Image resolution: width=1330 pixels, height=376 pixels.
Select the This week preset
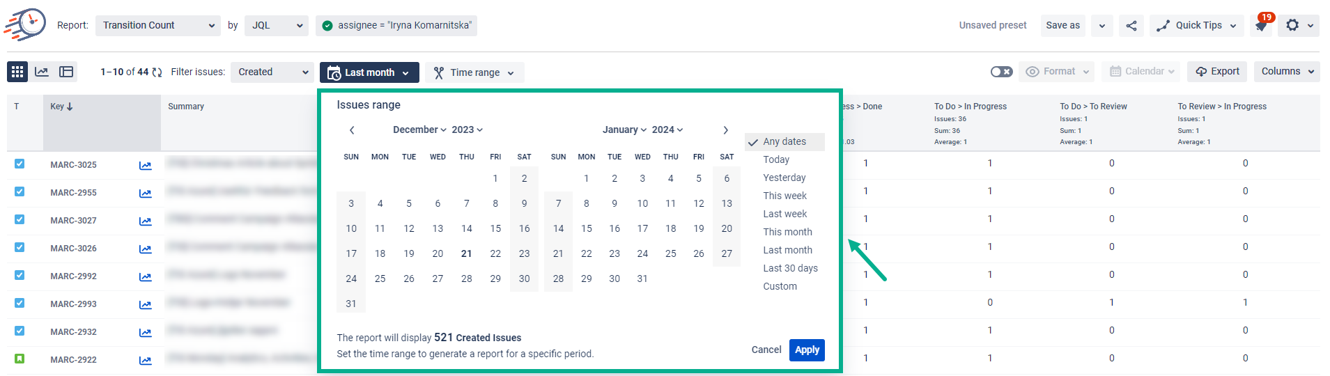[784, 196]
